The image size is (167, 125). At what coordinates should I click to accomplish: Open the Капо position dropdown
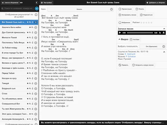click(x=81, y=9)
